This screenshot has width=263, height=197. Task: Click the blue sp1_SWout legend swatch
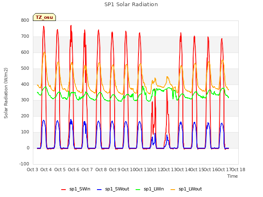point(99,190)
